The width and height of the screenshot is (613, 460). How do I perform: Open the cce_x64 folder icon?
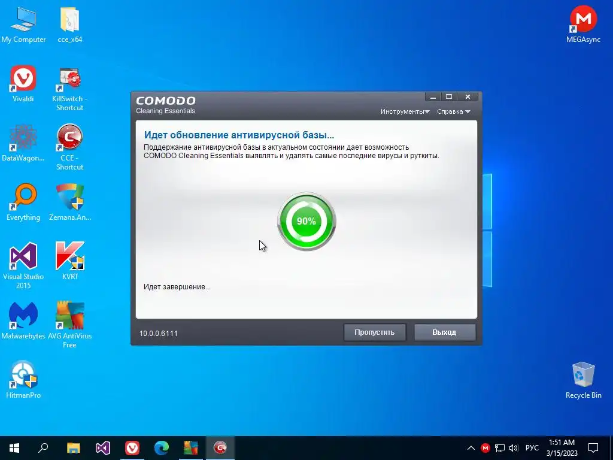(x=70, y=24)
